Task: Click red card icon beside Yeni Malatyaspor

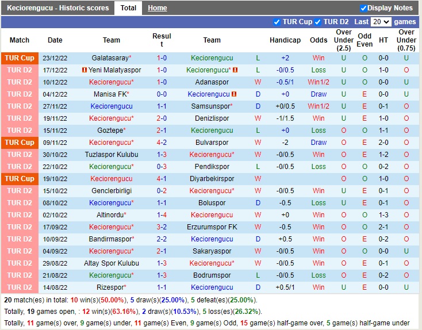Action: tap(84, 70)
